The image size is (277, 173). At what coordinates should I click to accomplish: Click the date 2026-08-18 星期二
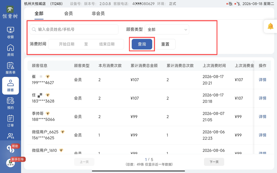pyautogui.click(x=258, y=4)
